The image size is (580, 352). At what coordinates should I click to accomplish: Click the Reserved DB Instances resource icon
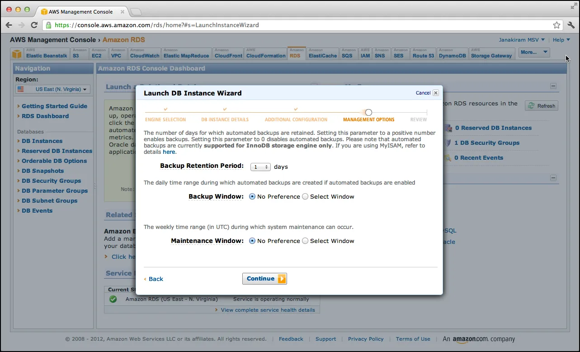click(448, 128)
